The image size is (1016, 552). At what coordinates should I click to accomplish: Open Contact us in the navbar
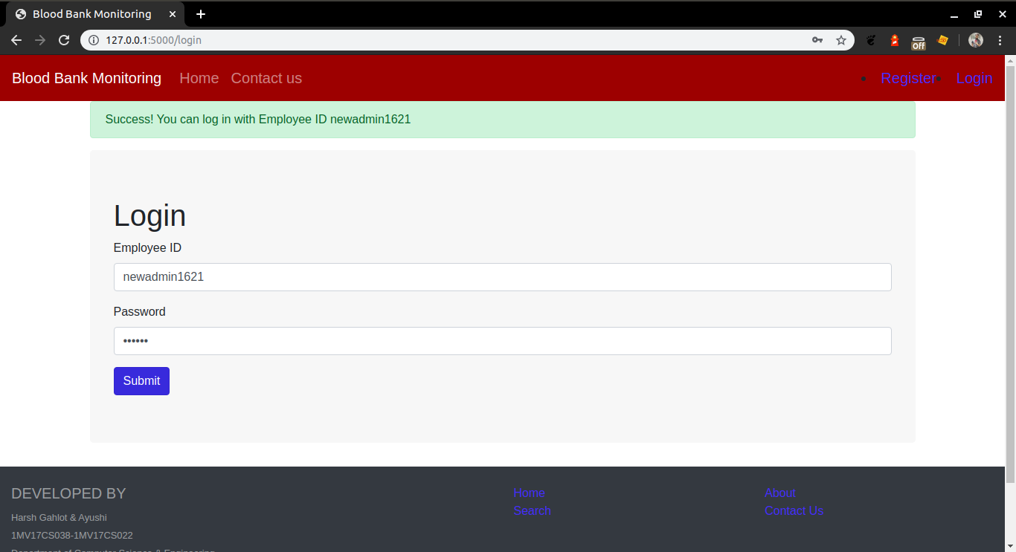point(266,78)
